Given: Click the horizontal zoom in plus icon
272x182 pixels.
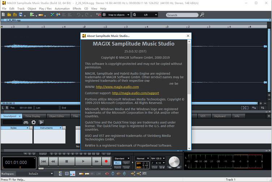Looking at the screenshot, I should tap(260, 103).
